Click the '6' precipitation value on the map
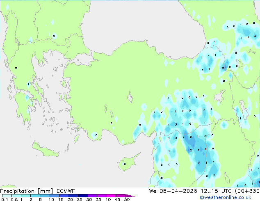This screenshot has height=201, width=260. tap(205, 149)
